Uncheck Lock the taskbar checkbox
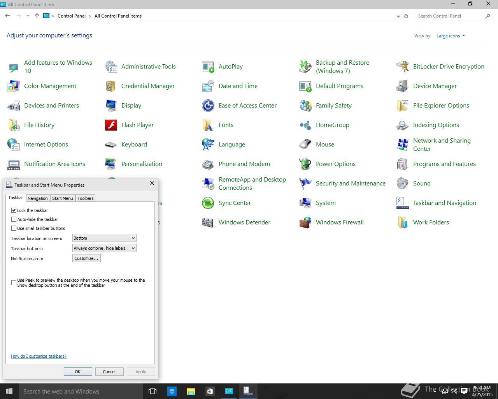Viewport: 498px width, 399px height. [x=14, y=210]
